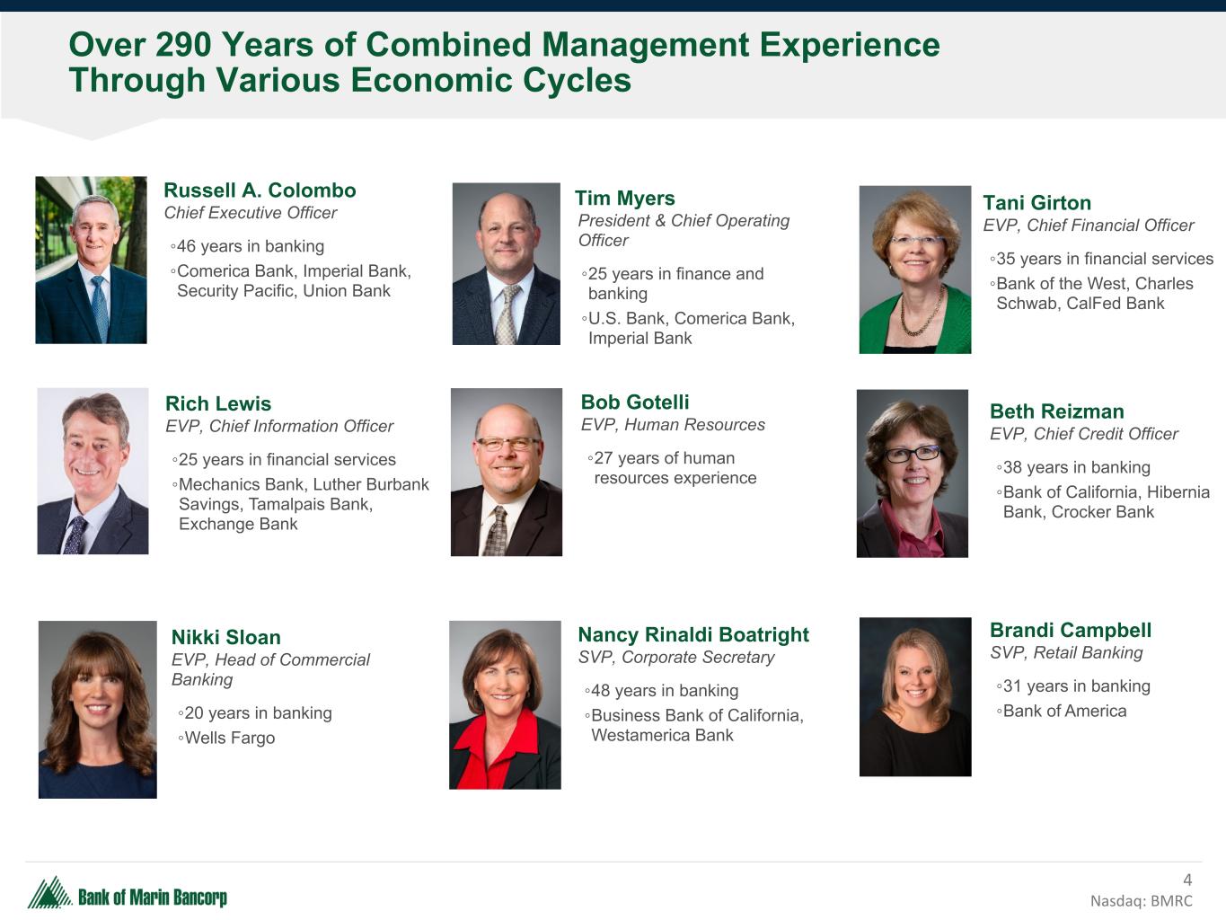1226x920 pixels.
Task: Click the Brandi Campbell name heading
Action: 1070,631
